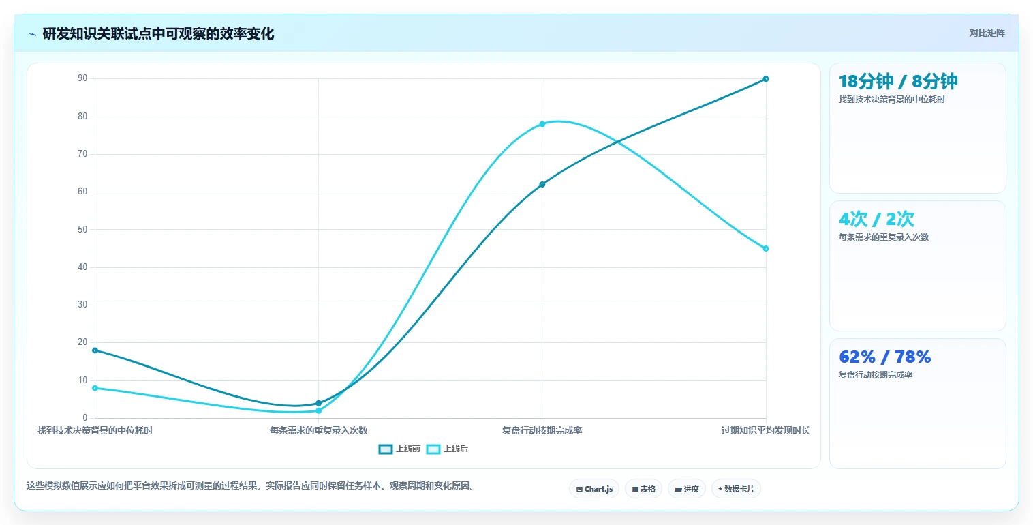Click the sparkle icon in 数据卡片 chip

pyautogui.click(x=720, y=489)
